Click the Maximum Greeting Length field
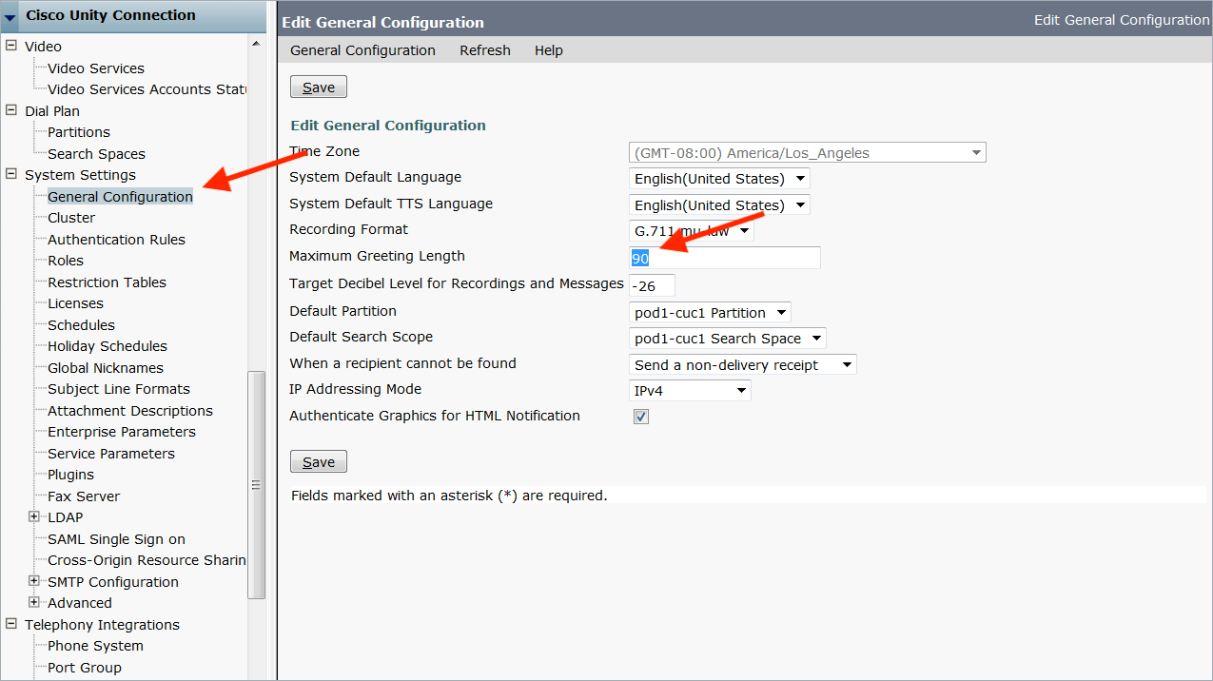 coord(725,258)
